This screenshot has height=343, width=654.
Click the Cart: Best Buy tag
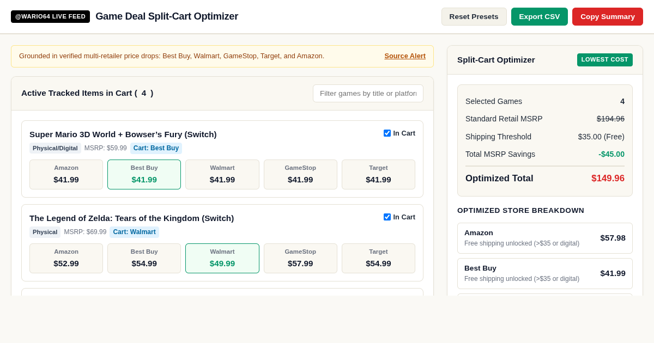tap(156, 148)
